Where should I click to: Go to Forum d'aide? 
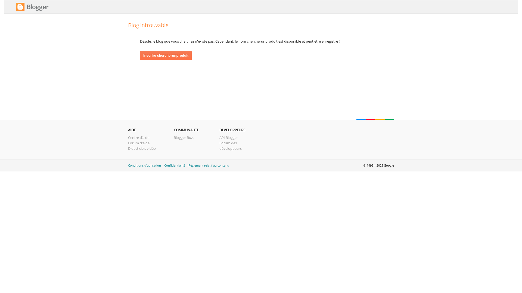pyautogui.click(x=139, y=143)
